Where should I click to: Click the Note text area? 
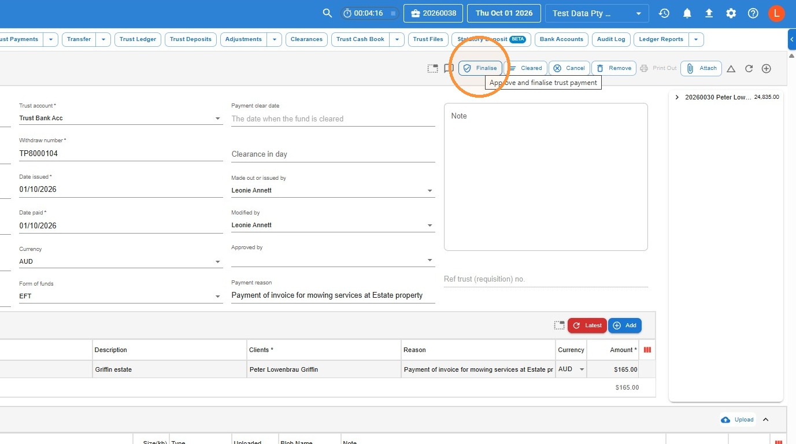(x=546, y=177)
